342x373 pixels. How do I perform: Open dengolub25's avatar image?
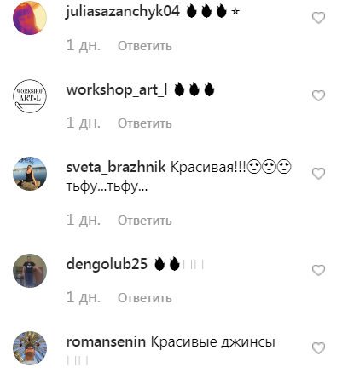[30, 271]
